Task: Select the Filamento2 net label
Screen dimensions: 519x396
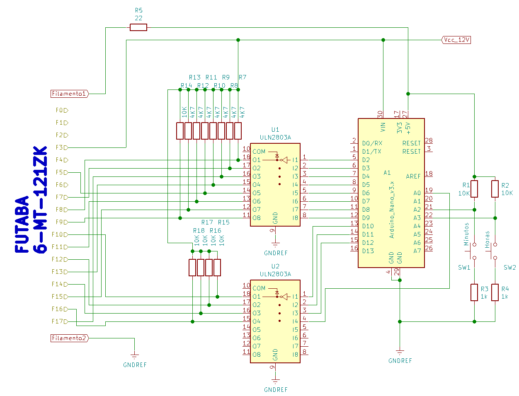Action: tap(70, 338)
